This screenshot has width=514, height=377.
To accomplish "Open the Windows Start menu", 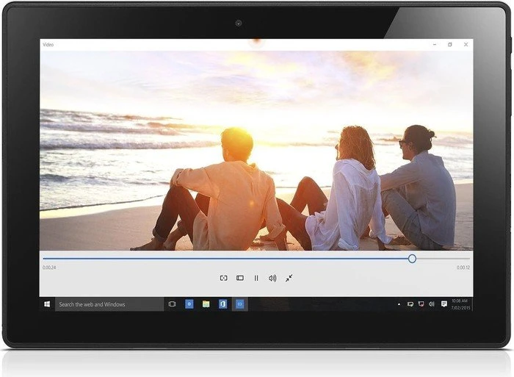I will tap(47, 304).
